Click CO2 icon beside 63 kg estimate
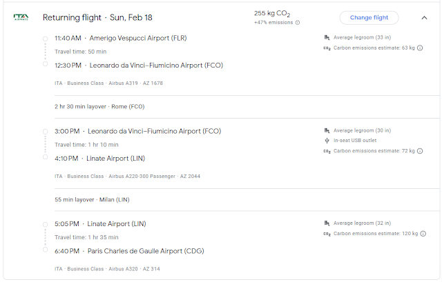Image resolution: width=442 pixels, height=282 pixels. [x=327, y=48]
